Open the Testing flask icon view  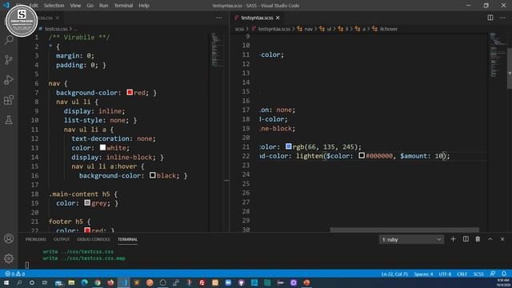pyautogui.click(x=9, y=120)
